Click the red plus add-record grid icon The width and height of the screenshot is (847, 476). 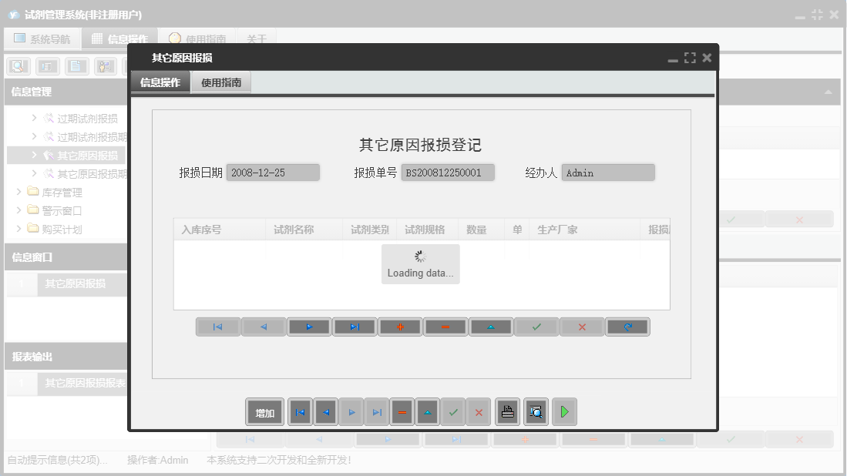399,327
